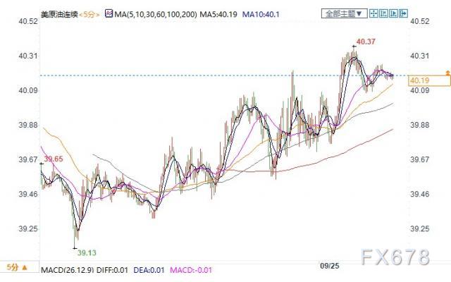Click the DIFF:0.01 value
Image resolution: width=451 pixels, height=282 pixels.
click(x=112, y=270)
